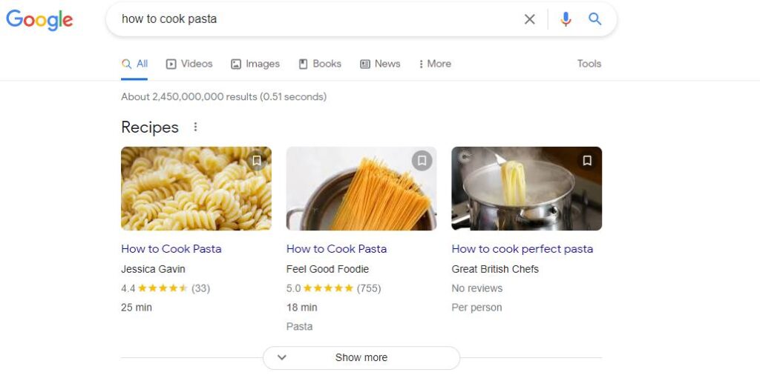Viewport: 760px width, 378px height.
Task: Click the blue magnifier search icon
Action: point(594,19)
